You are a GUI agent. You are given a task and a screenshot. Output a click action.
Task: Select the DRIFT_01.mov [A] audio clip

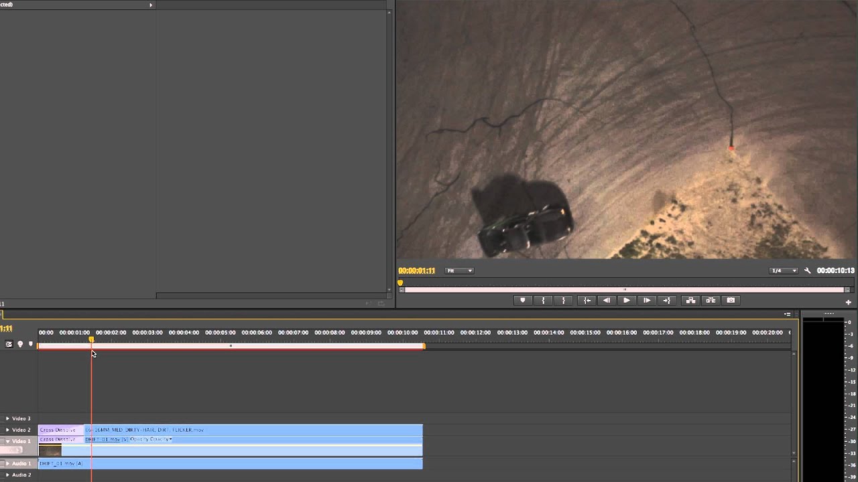(231, 463)
